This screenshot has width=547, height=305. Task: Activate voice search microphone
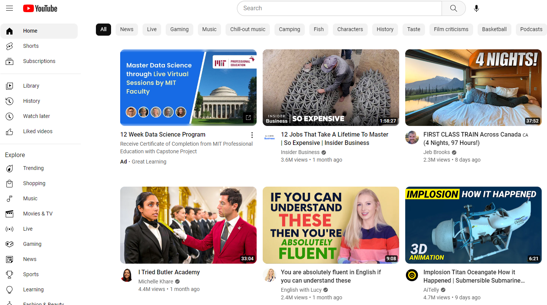[x=476, y=8]
